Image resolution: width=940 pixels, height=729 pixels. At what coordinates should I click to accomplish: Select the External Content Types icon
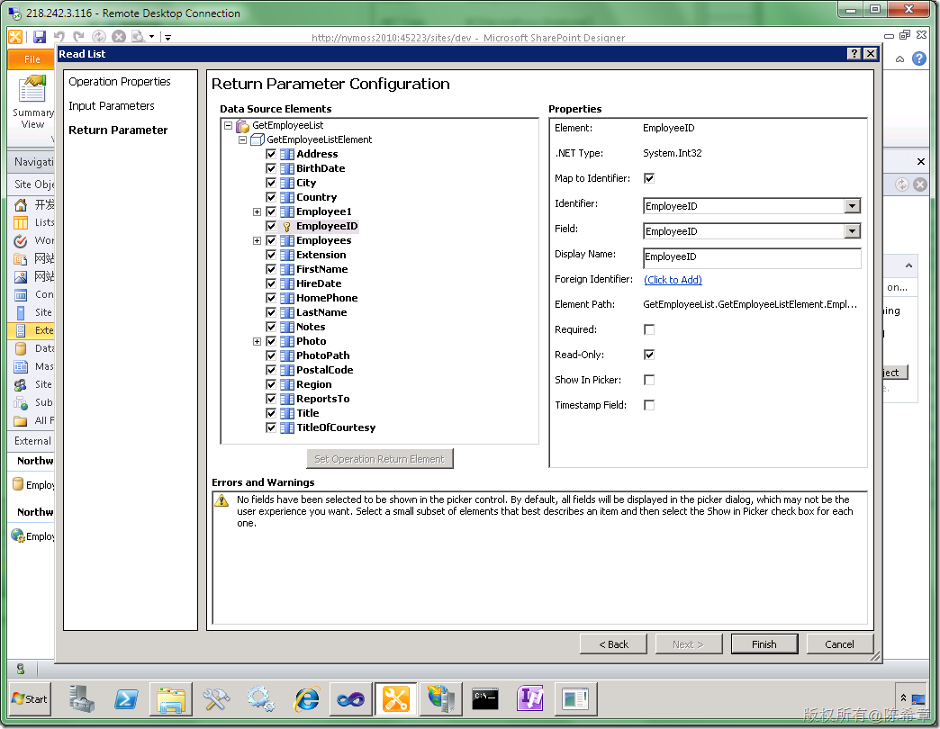[x=21, y=330]
